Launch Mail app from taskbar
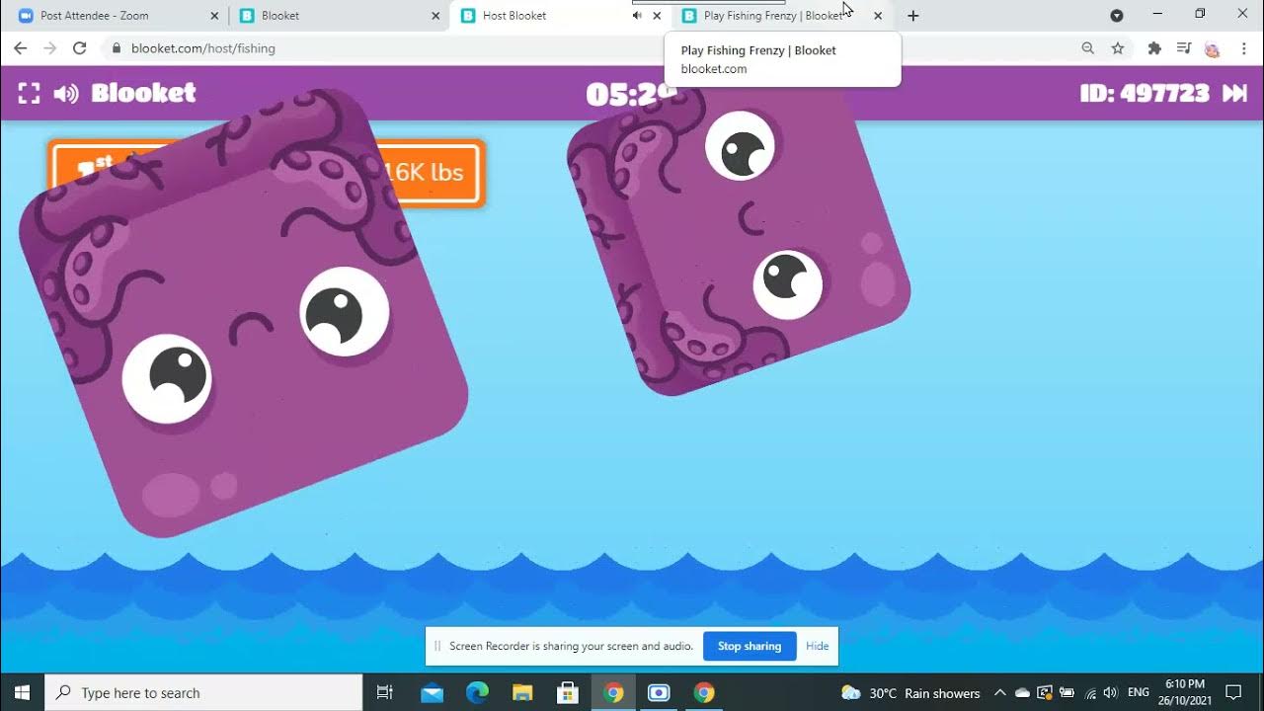Viewport: 1264px width, 711px height. tap(432, 692)
